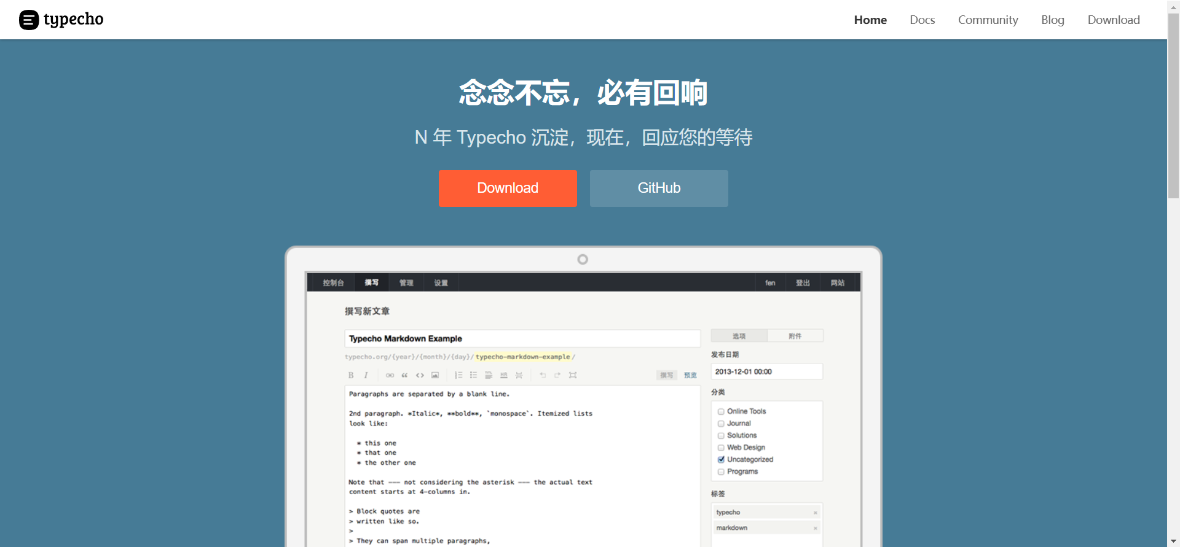Click the 'Paragraphs are separated' line in editor
This screenshot has width=1180, height=547.
[429, 394]
